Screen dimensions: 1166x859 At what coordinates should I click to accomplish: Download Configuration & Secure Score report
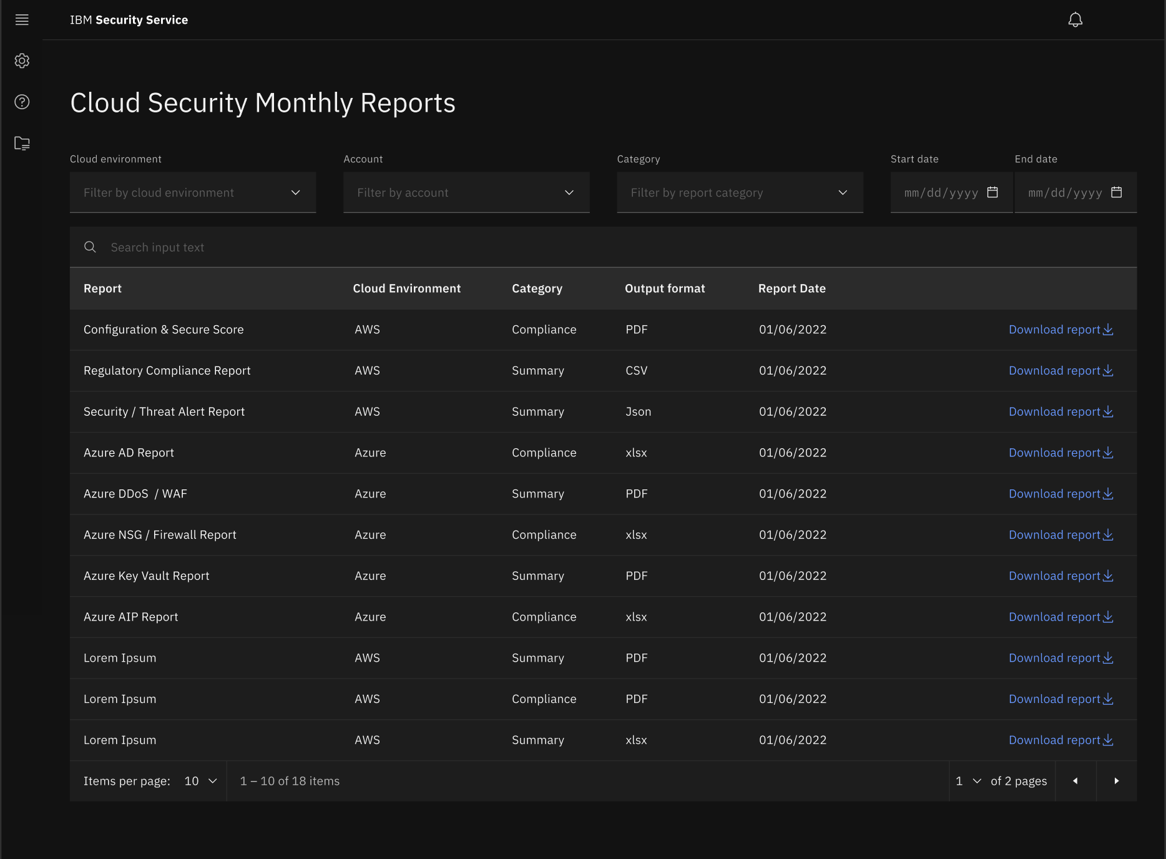[1061, 330]
